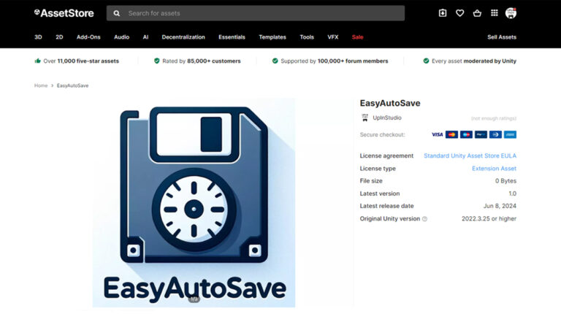This screenshot has width=561, height=314.
Task: Open the Add-Ons category
Action: click(88, 37)
